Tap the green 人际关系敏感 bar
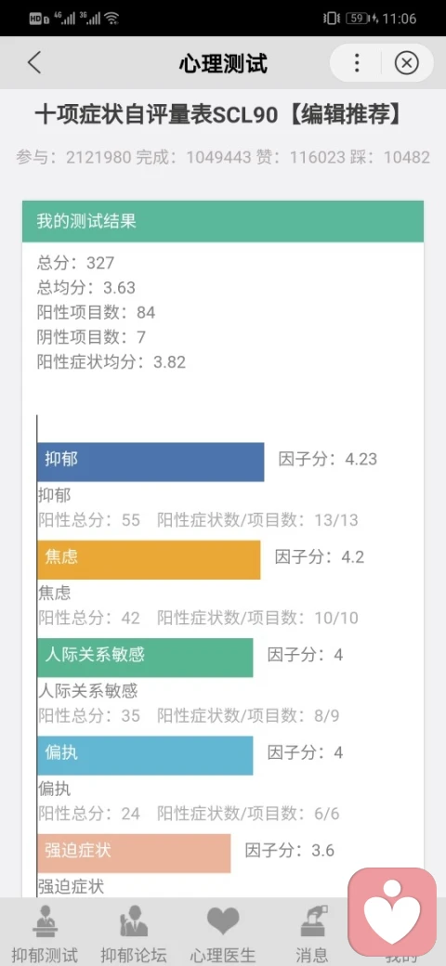 point(145,658)
